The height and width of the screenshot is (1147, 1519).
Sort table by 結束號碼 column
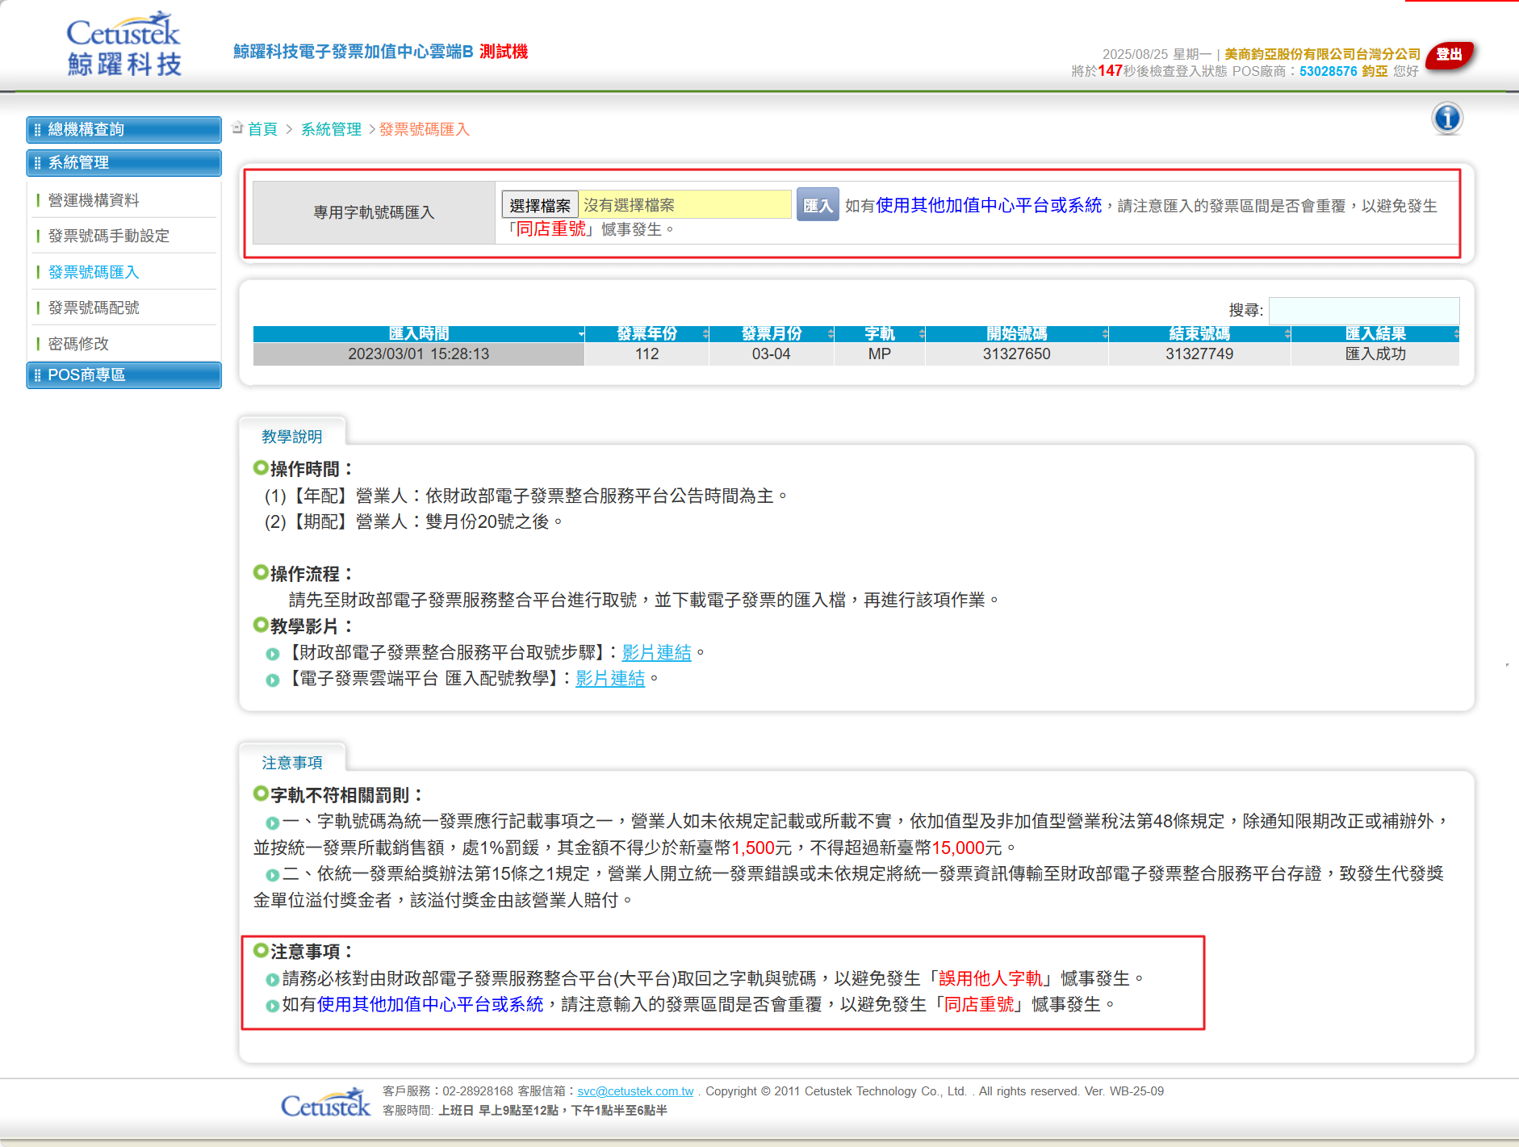pyautogui.click(x=1199, y=334)
